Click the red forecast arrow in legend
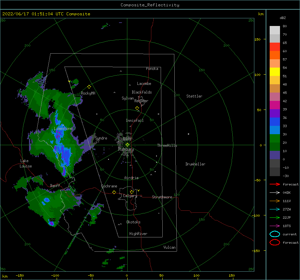Viewport: 300px width, 280px height. (x=275, y=184)
